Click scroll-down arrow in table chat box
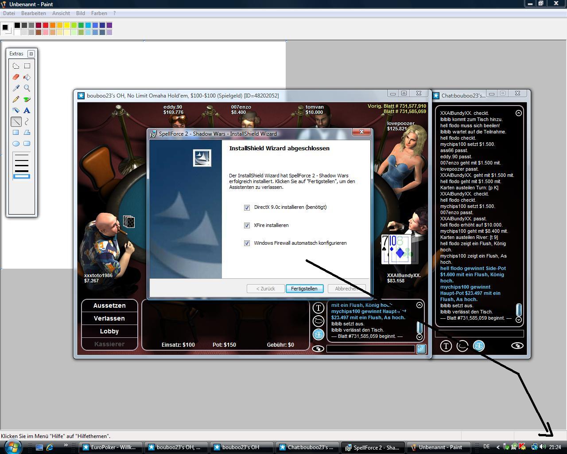This screenshot has height=454, width=567. (419, 337)
